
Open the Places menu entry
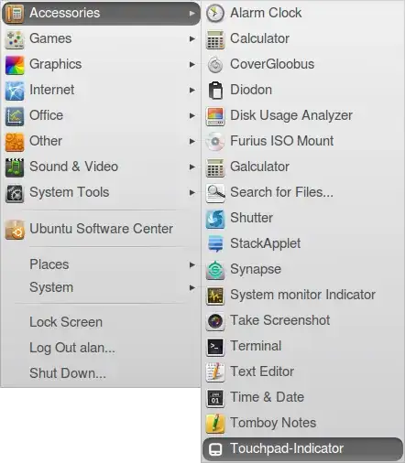point(101,264)
